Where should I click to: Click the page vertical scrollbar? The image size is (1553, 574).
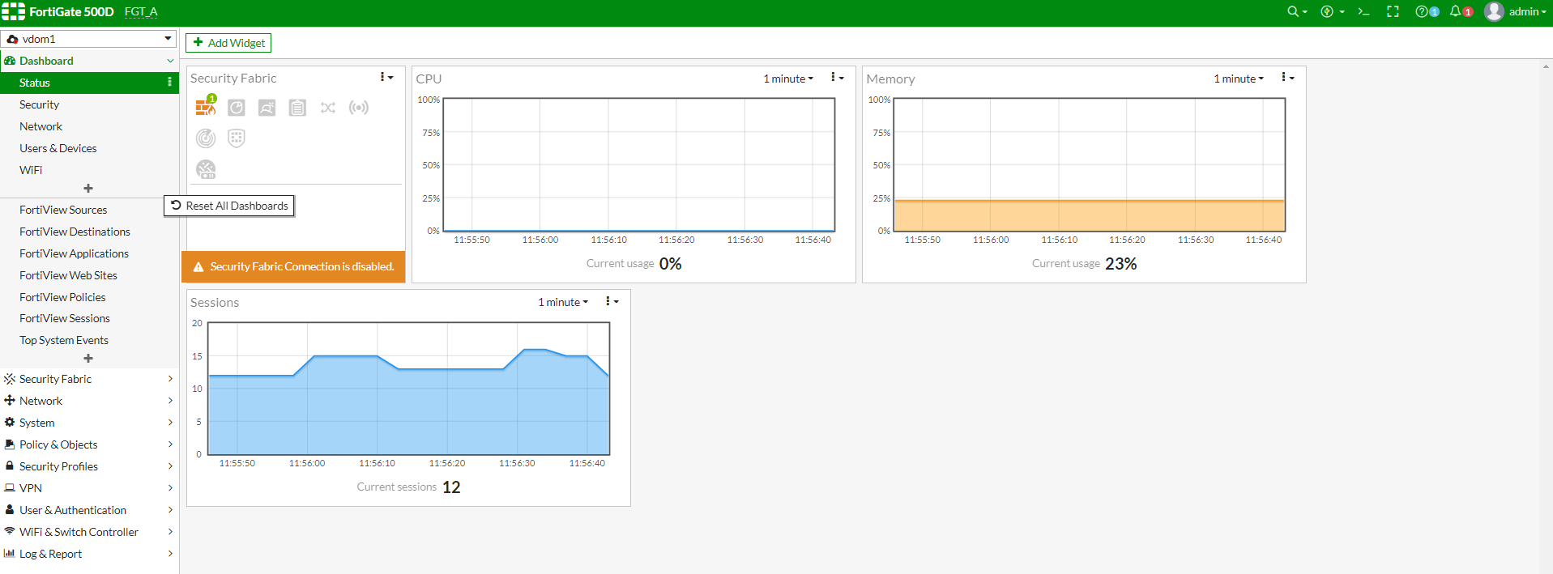coord(1546,316)
